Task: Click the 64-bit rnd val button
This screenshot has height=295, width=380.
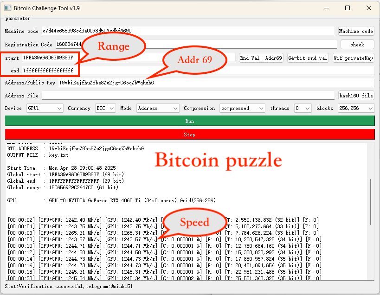Action: [308, 58]
